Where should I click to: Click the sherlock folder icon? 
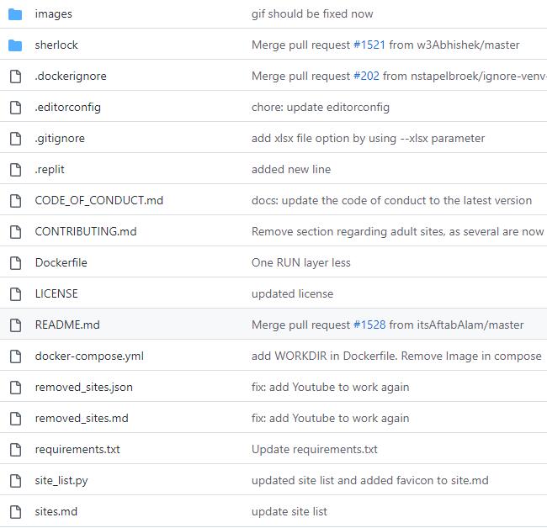pyautogui.click(x=15, y=45)
